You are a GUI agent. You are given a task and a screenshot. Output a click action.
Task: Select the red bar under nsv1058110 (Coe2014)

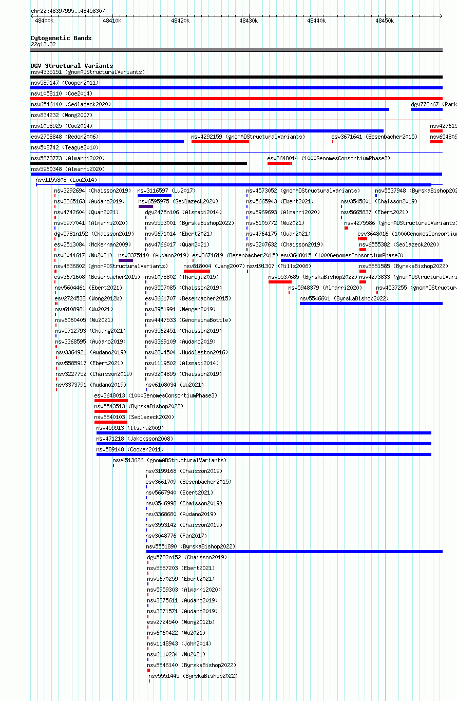[236, 99]
